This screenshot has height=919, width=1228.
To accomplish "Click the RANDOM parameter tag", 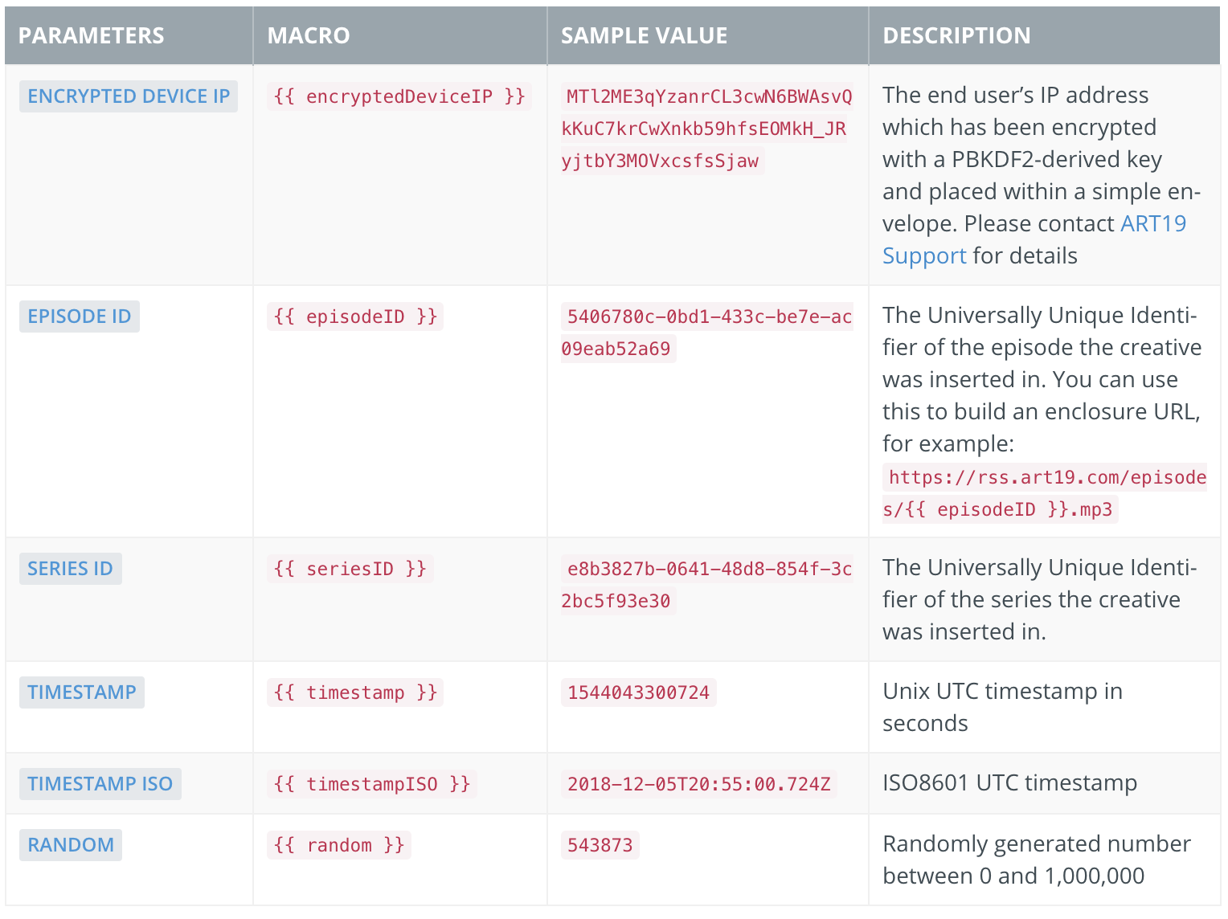I will point(71,845).
